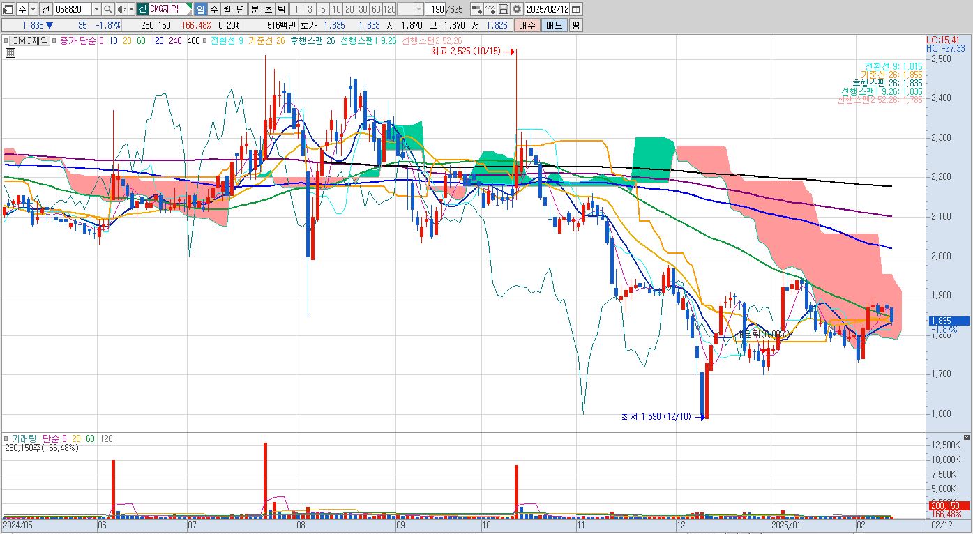Open the calendar date picker icon
This screenshot has width=973, height=534.
576,9
